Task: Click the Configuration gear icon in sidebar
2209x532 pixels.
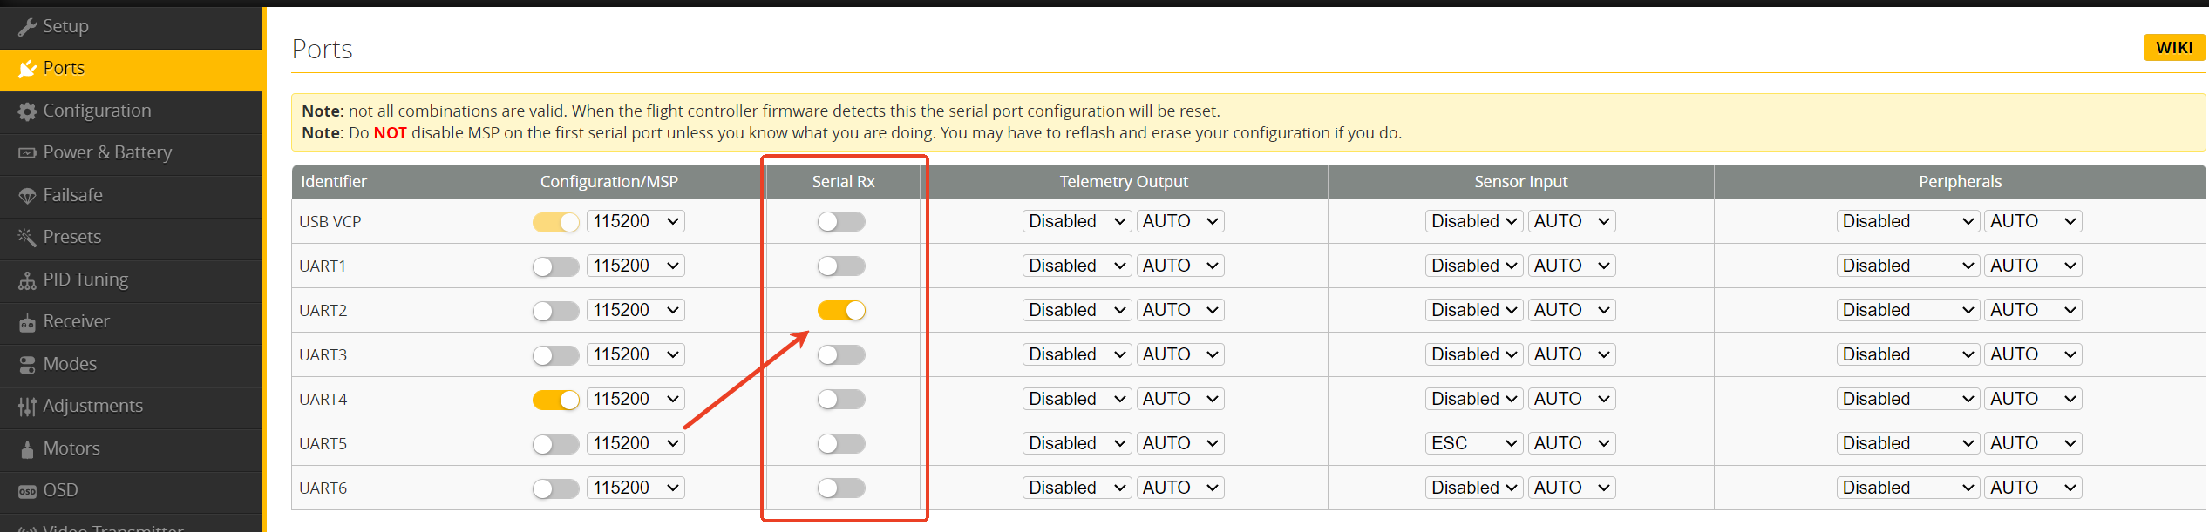Action: [27, 111]
